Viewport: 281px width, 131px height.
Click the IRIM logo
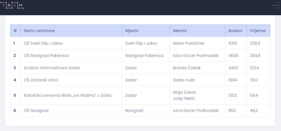click(12, 5)
